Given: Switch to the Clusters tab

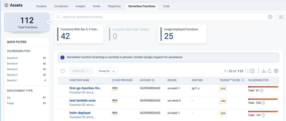Looking at the screenshot, I should (x=41, y=6).
